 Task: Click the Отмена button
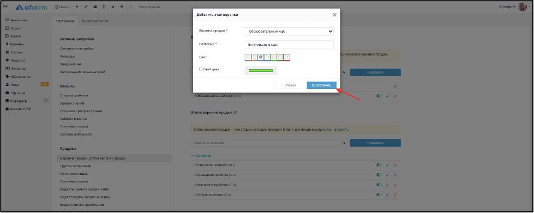pos(290,85)
